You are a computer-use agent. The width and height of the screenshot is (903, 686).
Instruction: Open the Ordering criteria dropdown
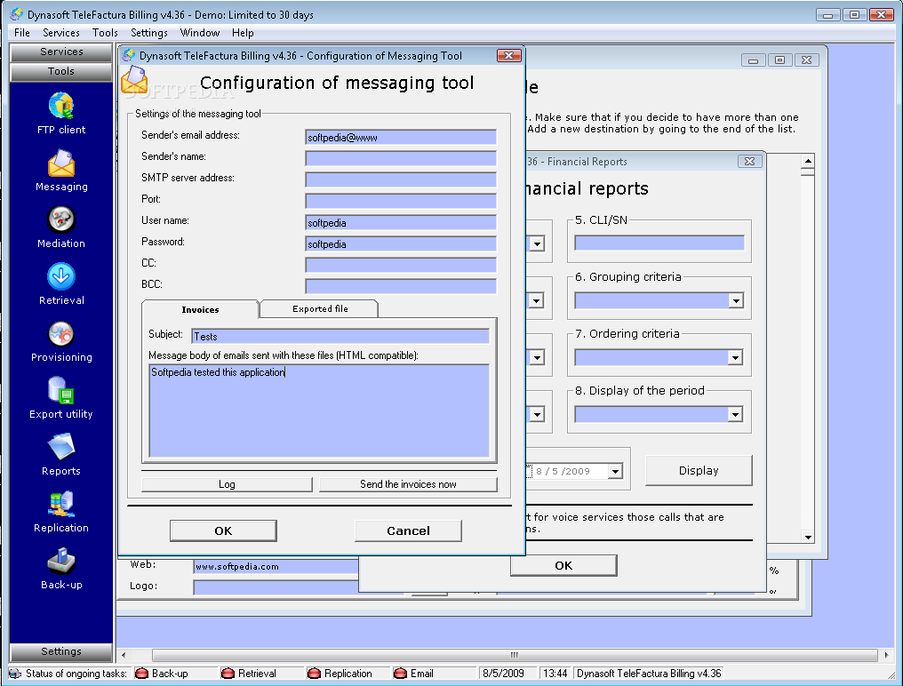pos(735,357)
